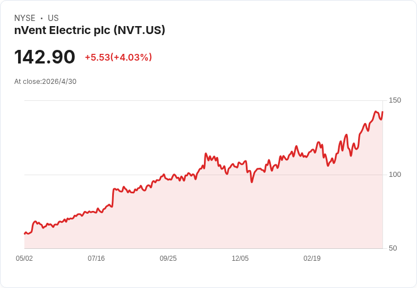Click the 100 price axis label
Image resolution: width=417 pixels, height=288 pixels.
coord(395,175)
